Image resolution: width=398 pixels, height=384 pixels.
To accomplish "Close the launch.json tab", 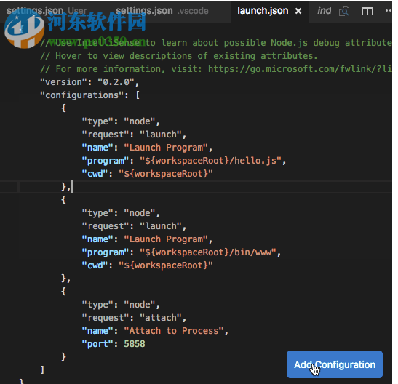I will pos(298,11).
